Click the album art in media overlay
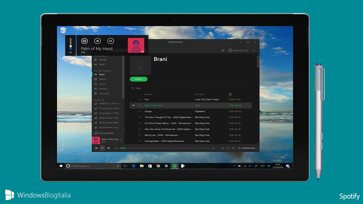The image size is (363, 204). [x=136, y=45]
